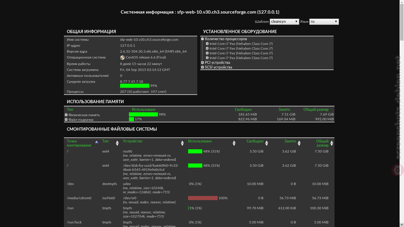Click the CentOS logo icon
404x227 pixels.
pos(122,58)
